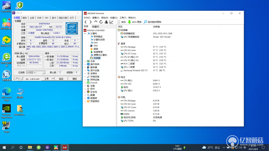Viewport: 269px width, 151px height.
Task: Click the 项目 column header
Action: point(120,27)
